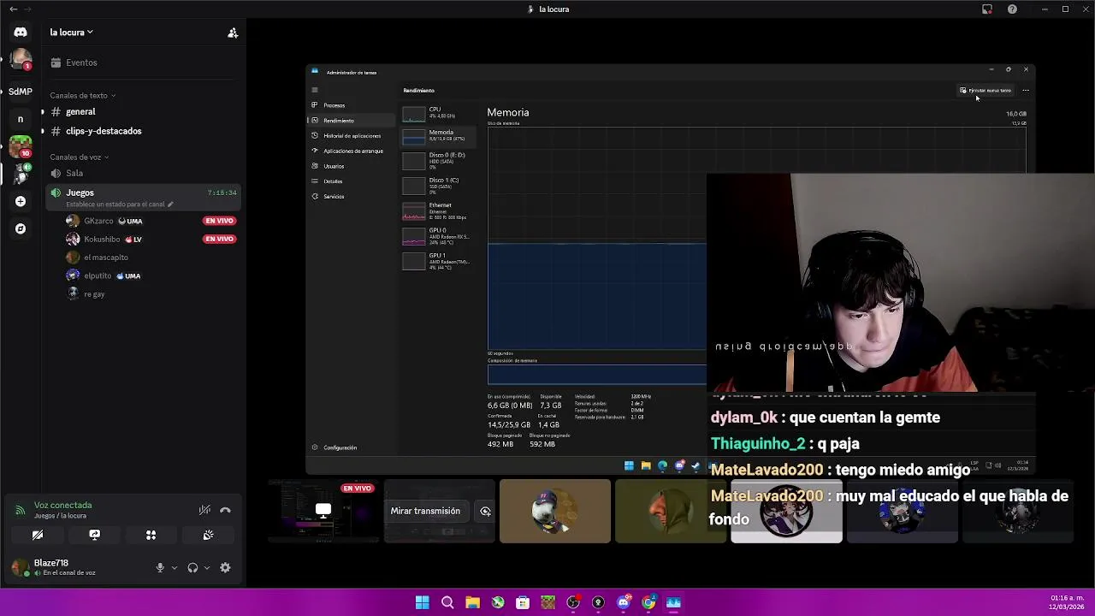
Task: Select the EN VIVO stream thumbnail
Action: pyautogui.click(x=323, y=512)
